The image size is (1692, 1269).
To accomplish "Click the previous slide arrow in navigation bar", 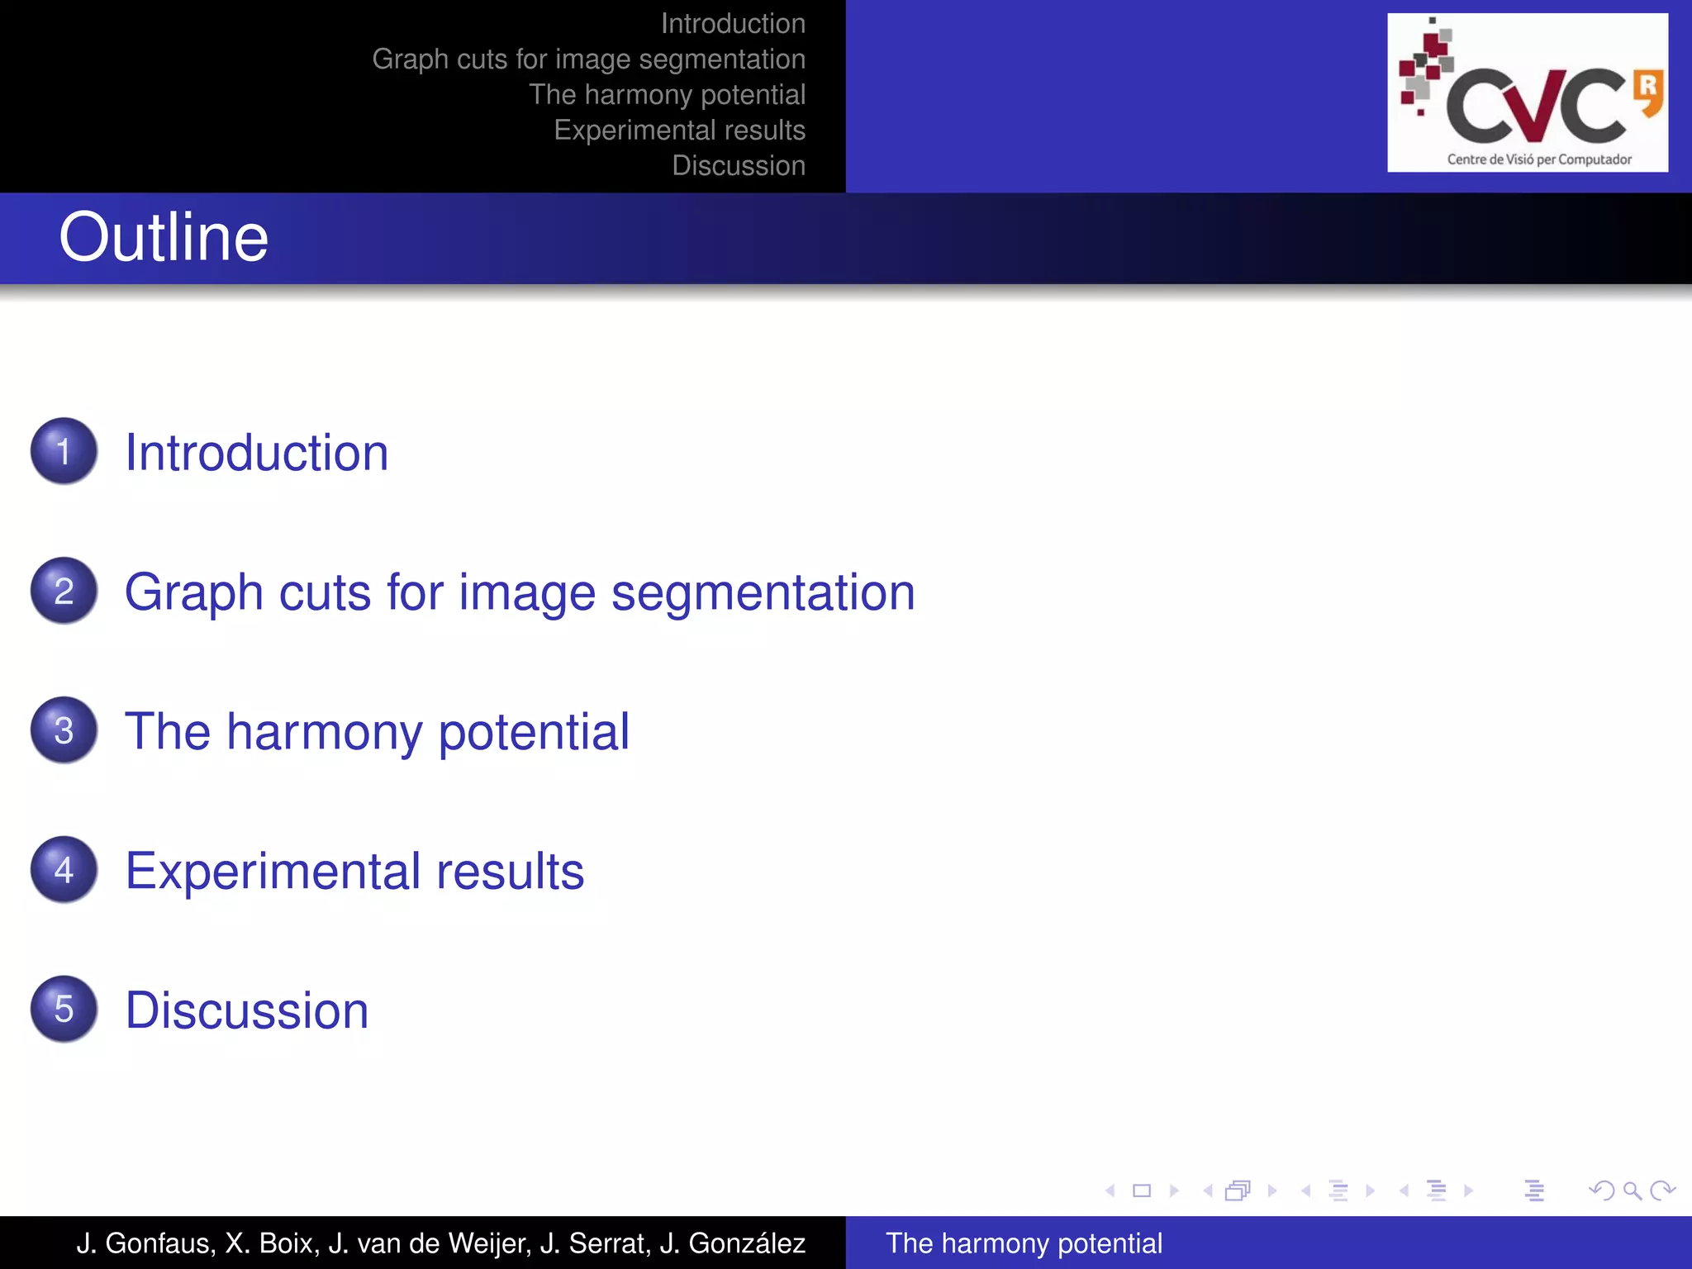I will tap(1110, 1191).
